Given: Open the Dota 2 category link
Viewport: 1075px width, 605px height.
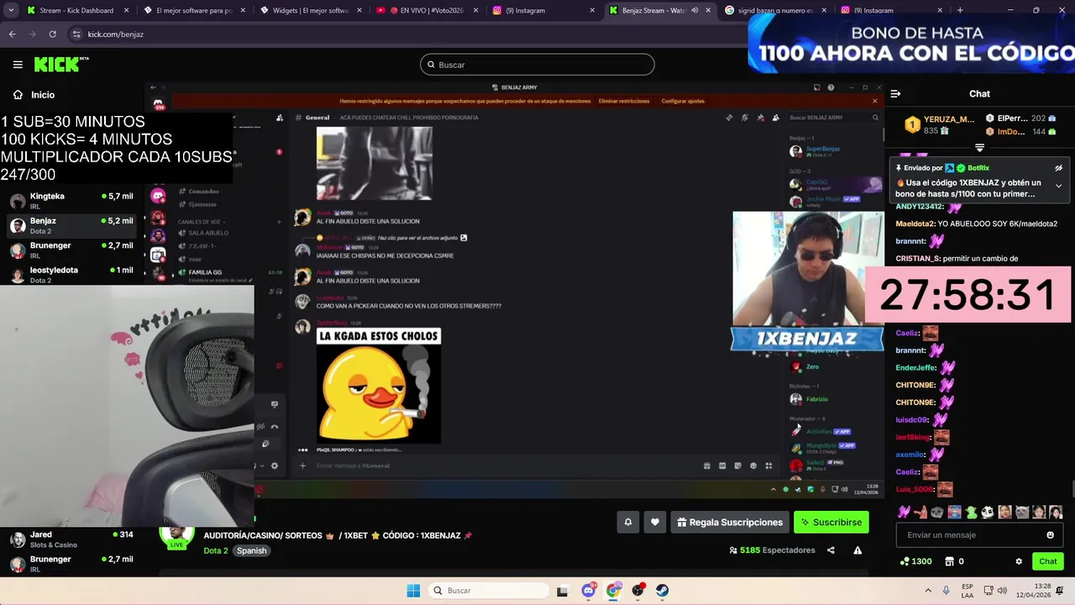Looking at the screenshot, I should click(216, 551).
